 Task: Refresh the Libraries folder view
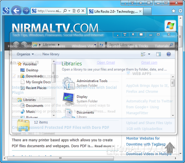tap(101, 45)
